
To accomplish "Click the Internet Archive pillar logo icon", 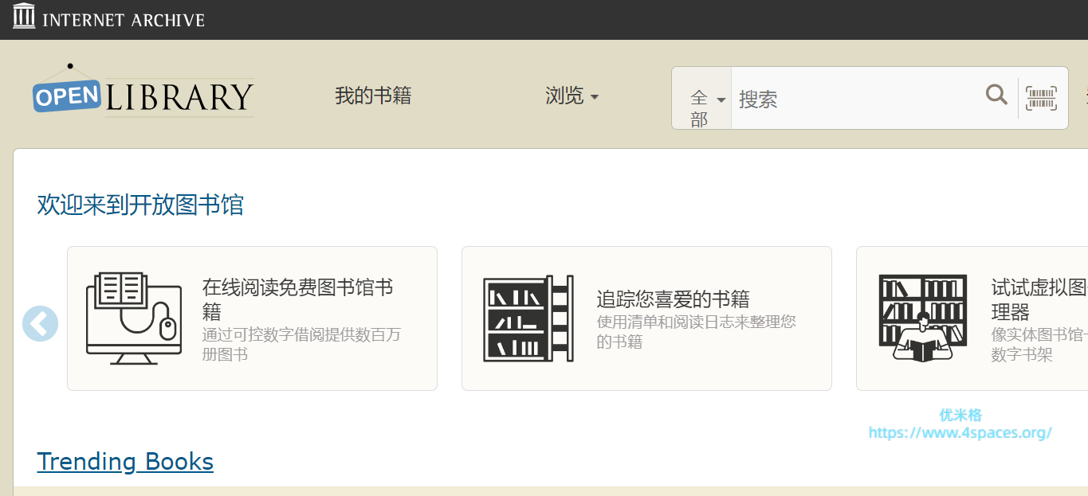I will [24, 15].
